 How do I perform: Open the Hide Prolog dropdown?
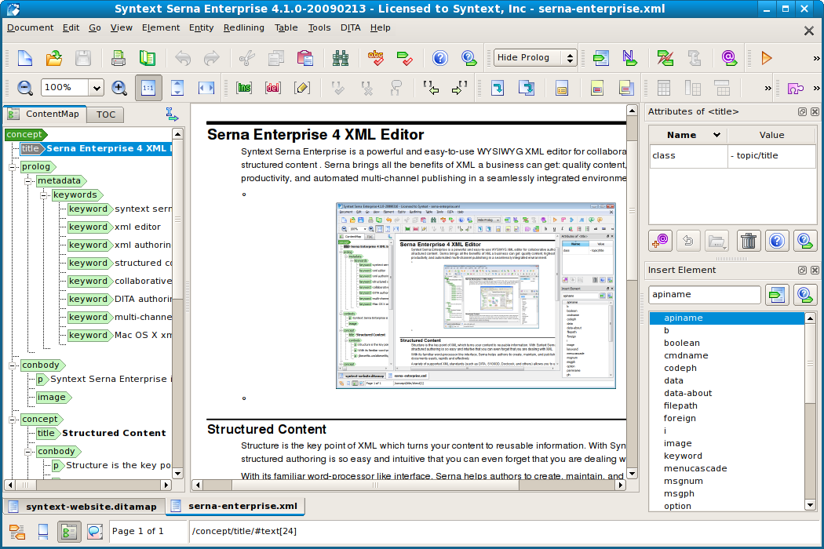click(x=535, y=58)
